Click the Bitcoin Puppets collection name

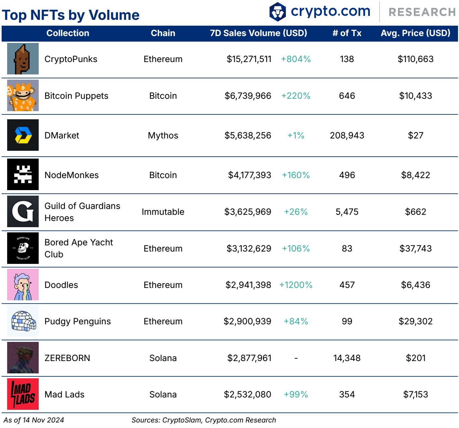point(76,96)
